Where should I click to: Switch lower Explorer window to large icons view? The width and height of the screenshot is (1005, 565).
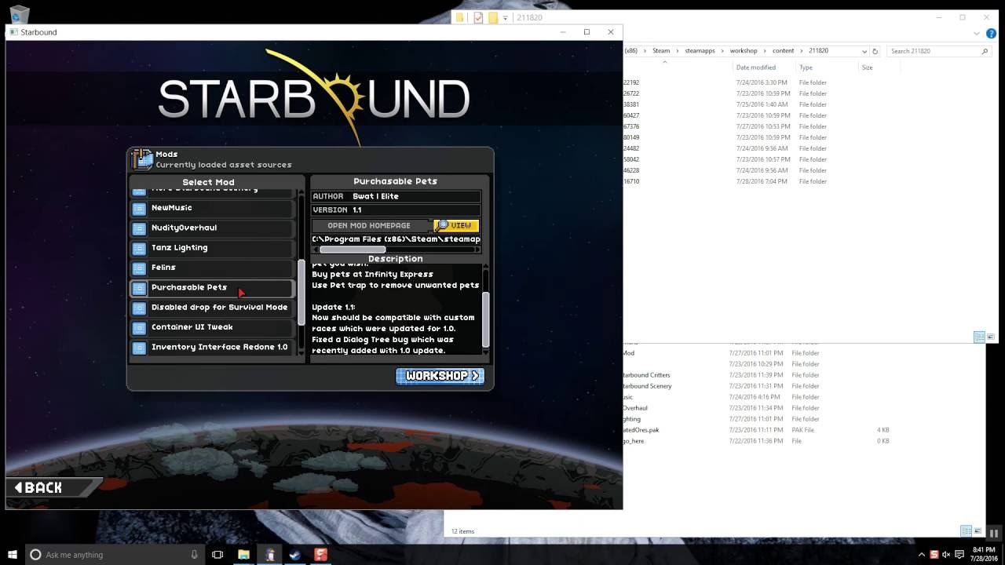pyautogui.click(x=978, y=531)
